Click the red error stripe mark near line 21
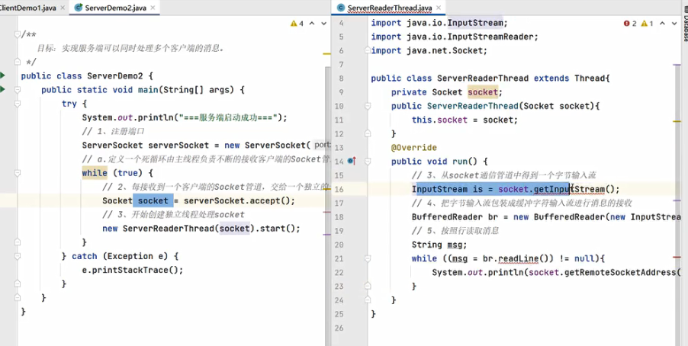Viewport: 688px width, 346px height. click(677, 258)
